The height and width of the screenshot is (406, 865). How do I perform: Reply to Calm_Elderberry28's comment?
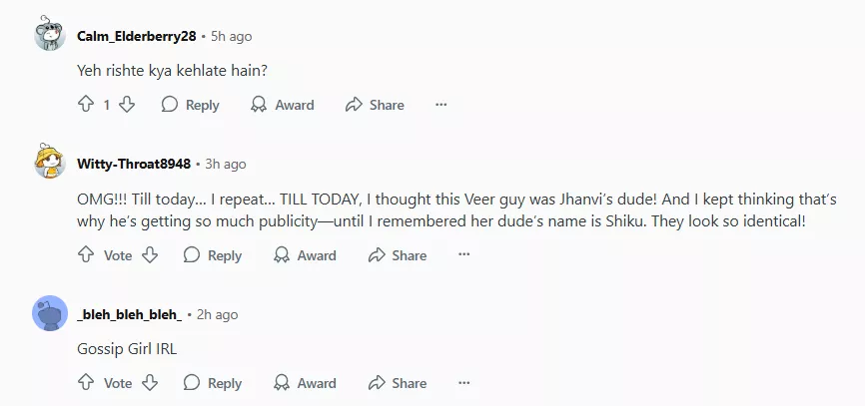190,105
